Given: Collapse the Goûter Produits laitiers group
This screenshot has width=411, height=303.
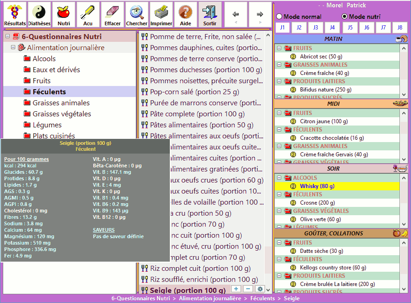Looking at the screenshot, I should (279, 276).
